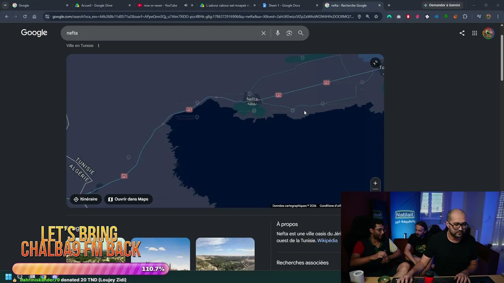Open the site information icon in address bar

point(47,17)
